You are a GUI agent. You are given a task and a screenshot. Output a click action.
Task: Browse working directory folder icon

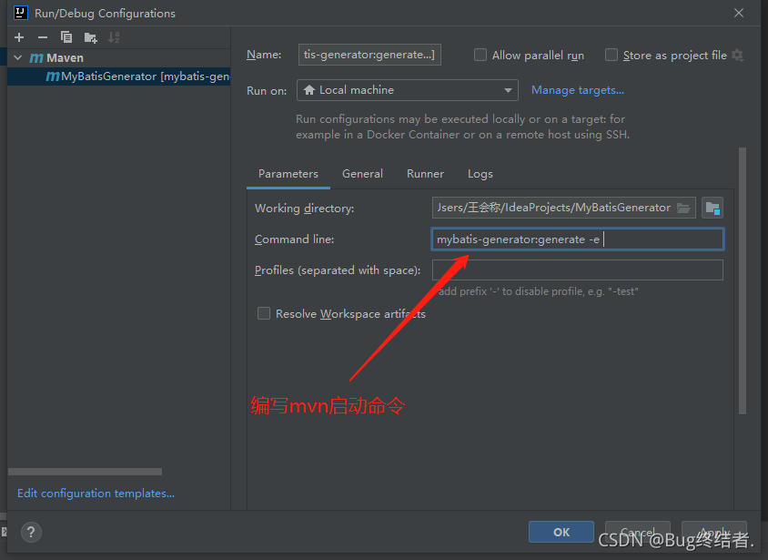point(683,208)
